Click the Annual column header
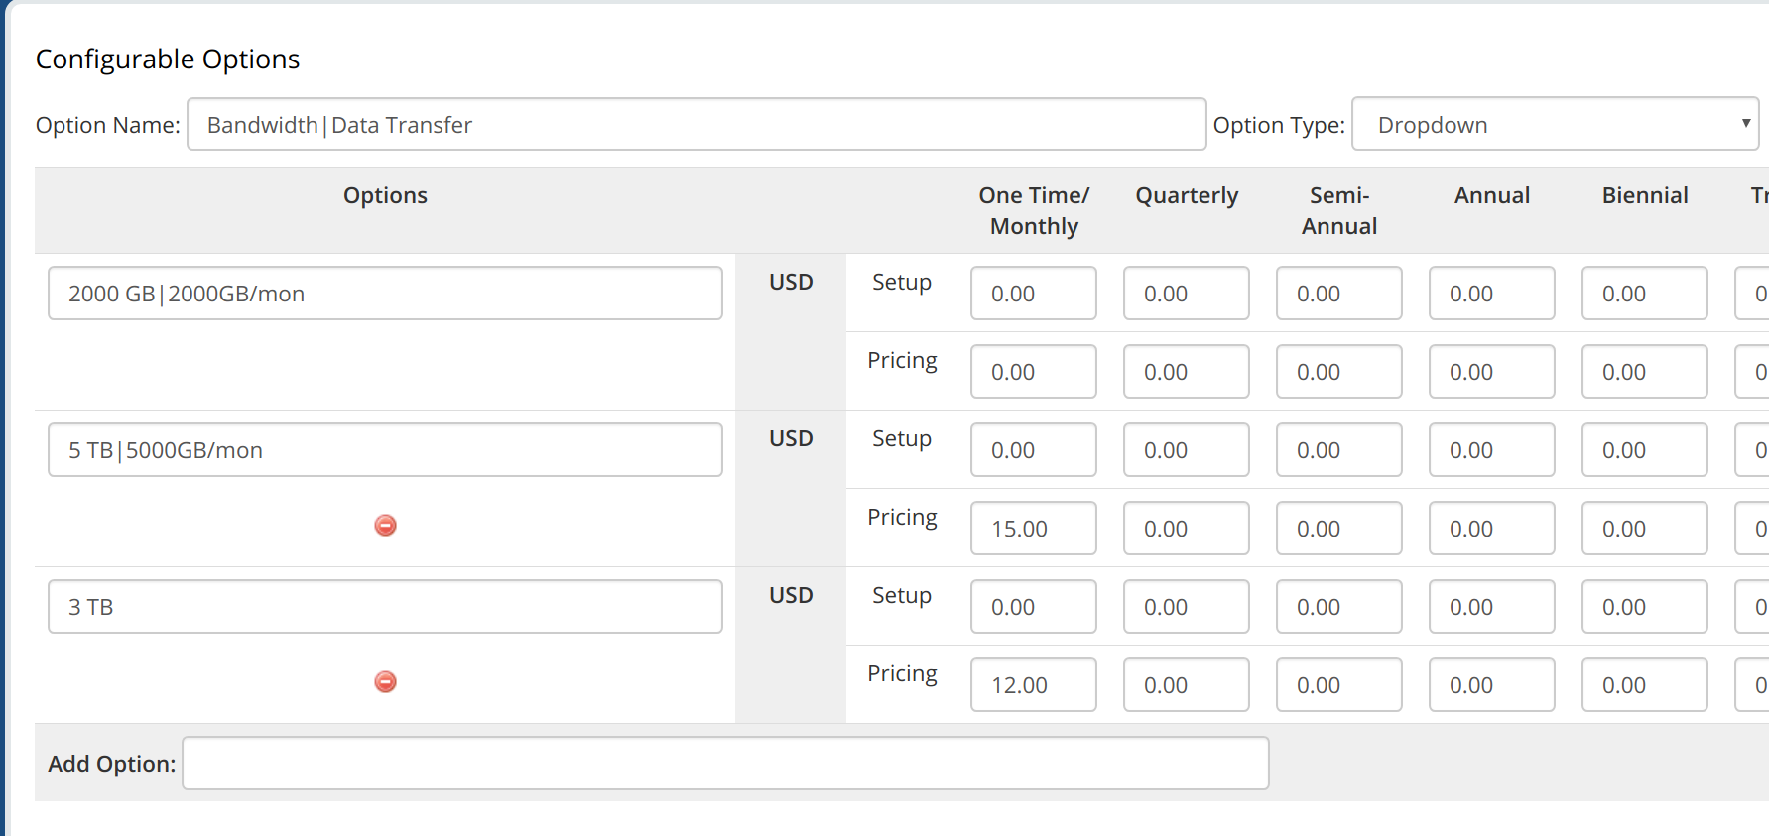 coord(1492,195)
